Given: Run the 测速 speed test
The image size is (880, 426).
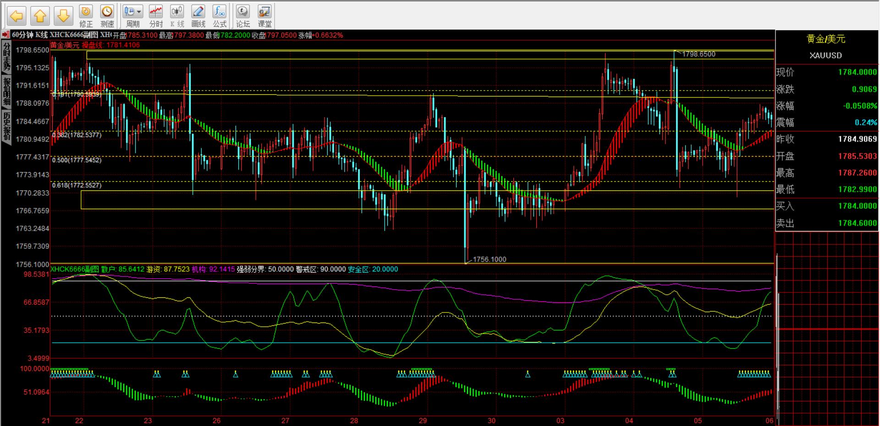Looking at the screenshot, I should [107, 16].
